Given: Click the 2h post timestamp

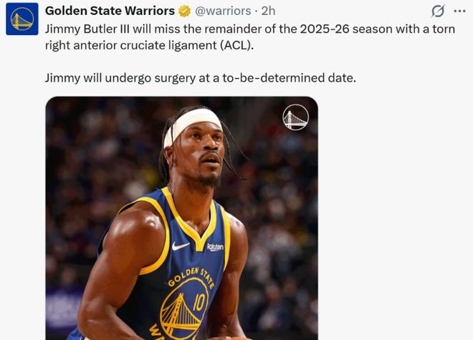Looking at the screenshot, I should [x=268, y=11].
